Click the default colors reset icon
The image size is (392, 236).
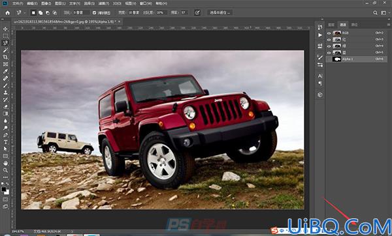(3, 184)
